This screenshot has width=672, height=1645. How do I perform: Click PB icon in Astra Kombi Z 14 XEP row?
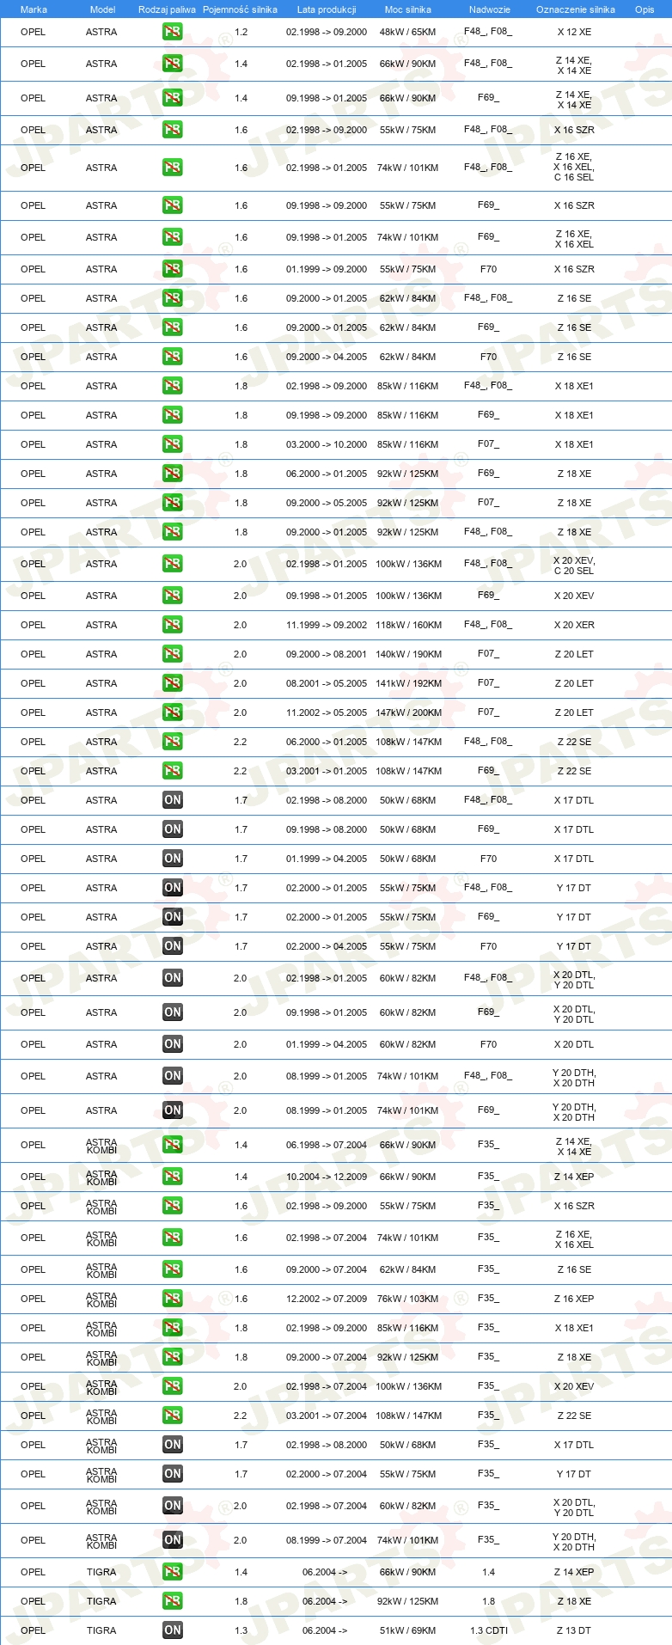click(173, 1177)
